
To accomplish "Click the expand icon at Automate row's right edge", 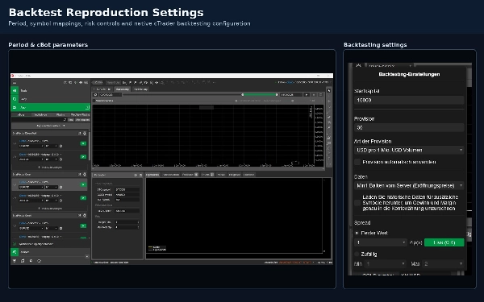I will coord(87,107).
